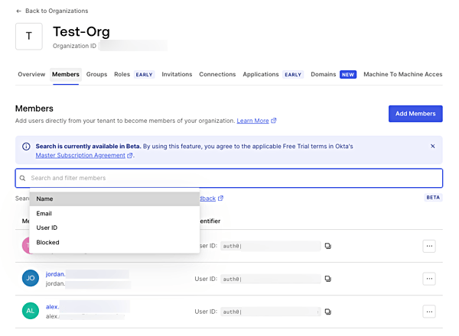Open actions menu for first member row
The image size is (459, 336).
(429, 246)
